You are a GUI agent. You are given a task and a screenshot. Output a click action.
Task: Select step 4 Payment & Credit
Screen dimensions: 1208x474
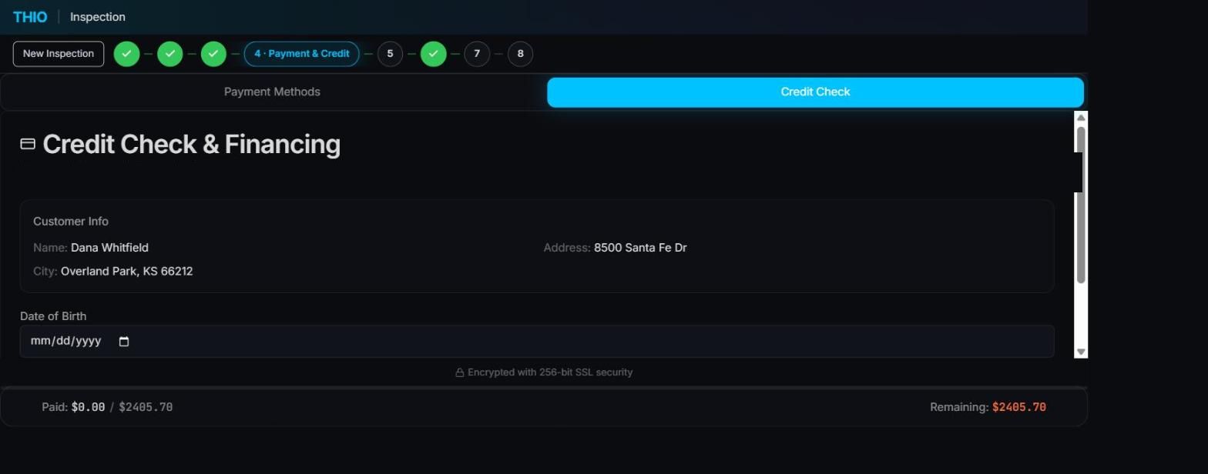302,54
